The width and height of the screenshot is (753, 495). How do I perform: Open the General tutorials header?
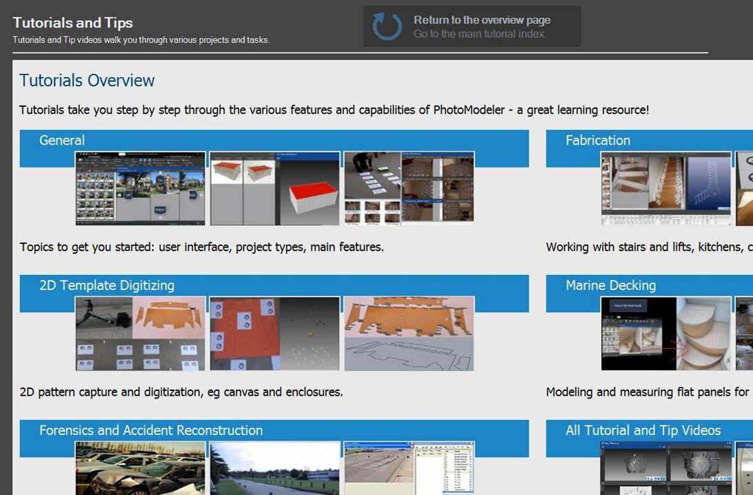(62, 141)
